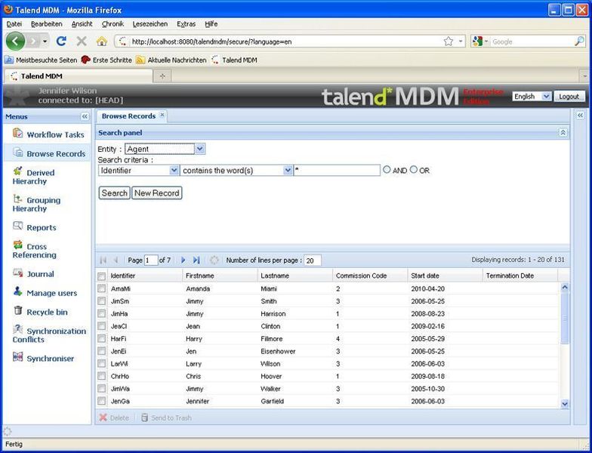
Task: Check the HarFi row checkbox
Action: click(101, 338)
